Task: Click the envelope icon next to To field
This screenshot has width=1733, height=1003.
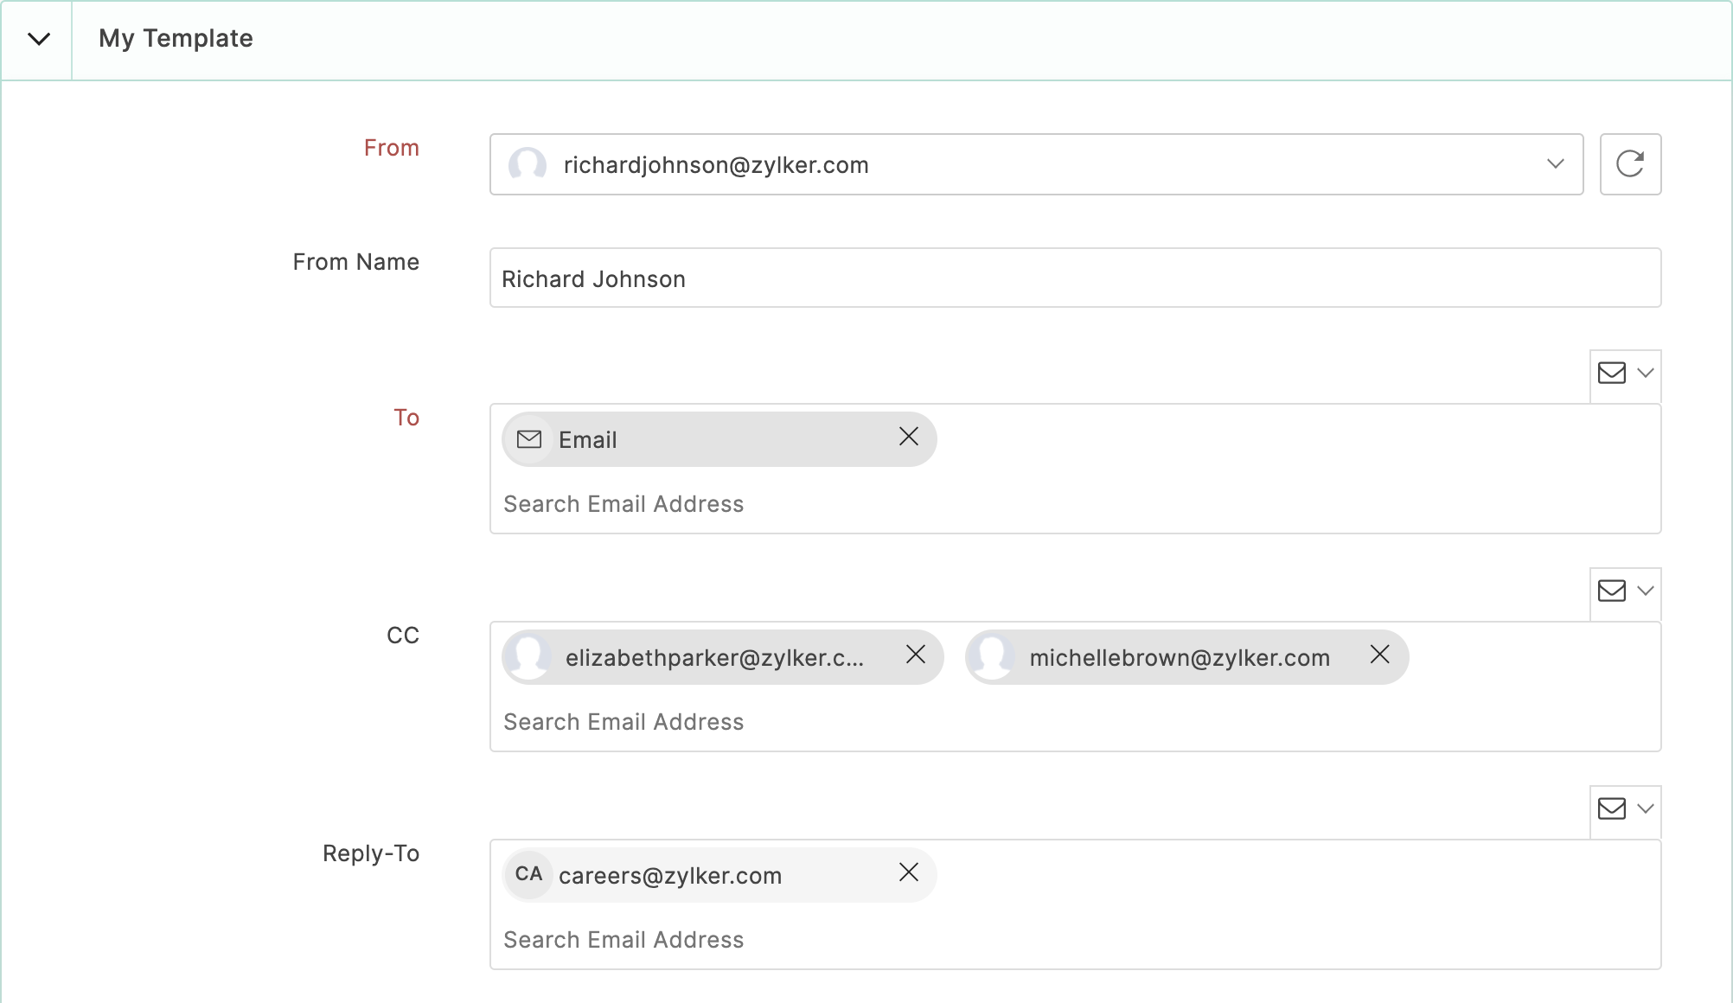Action: click(x=1611, y=373)
